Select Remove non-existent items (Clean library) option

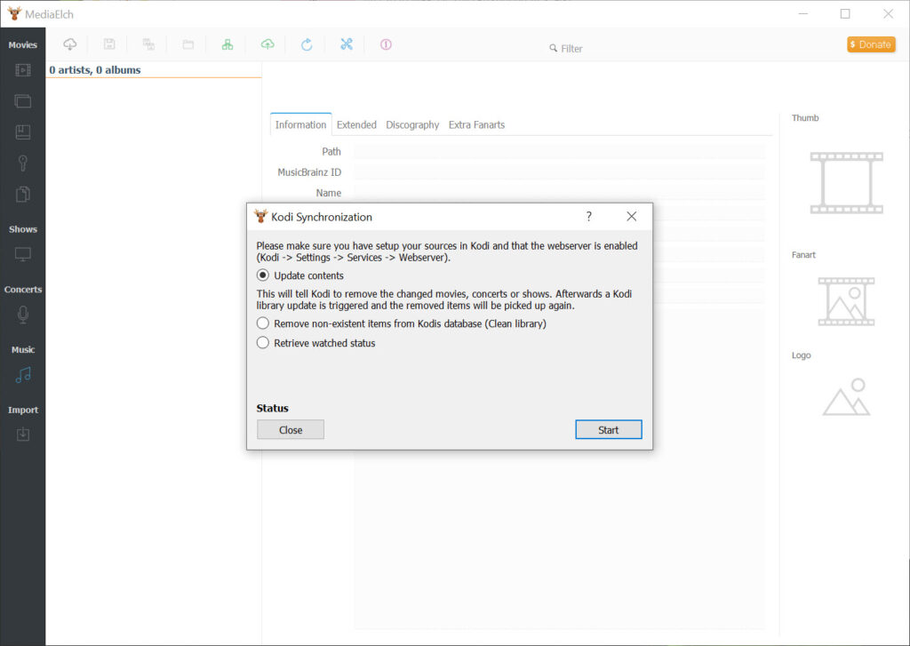(263, 323)
